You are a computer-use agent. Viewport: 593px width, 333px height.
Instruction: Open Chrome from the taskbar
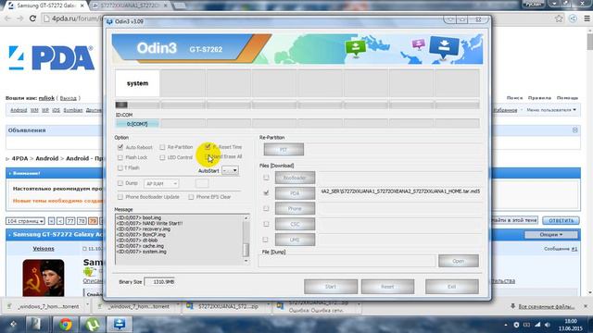point(66,325)
